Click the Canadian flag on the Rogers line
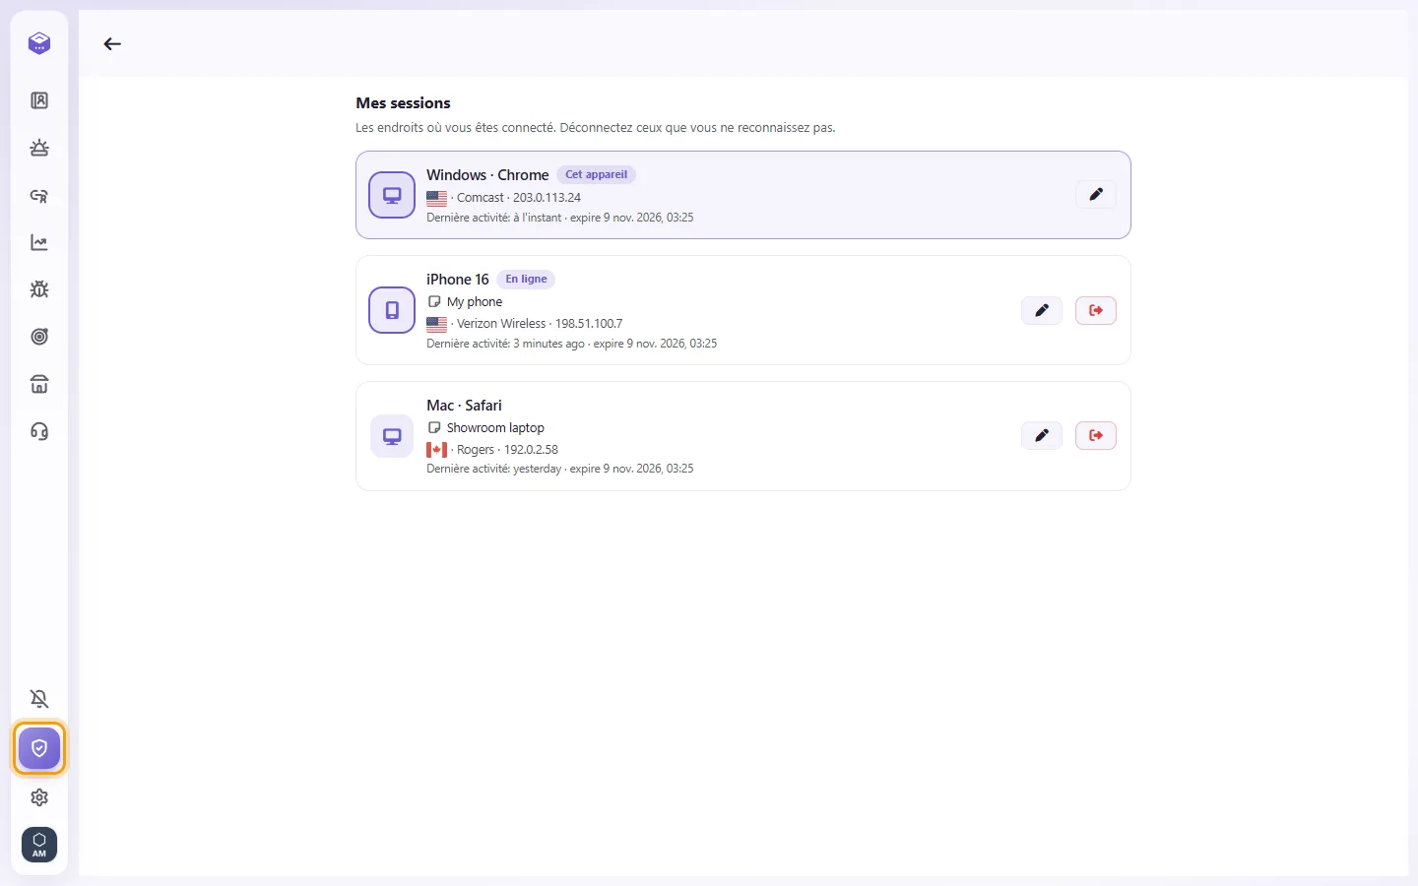 point(437,450)
